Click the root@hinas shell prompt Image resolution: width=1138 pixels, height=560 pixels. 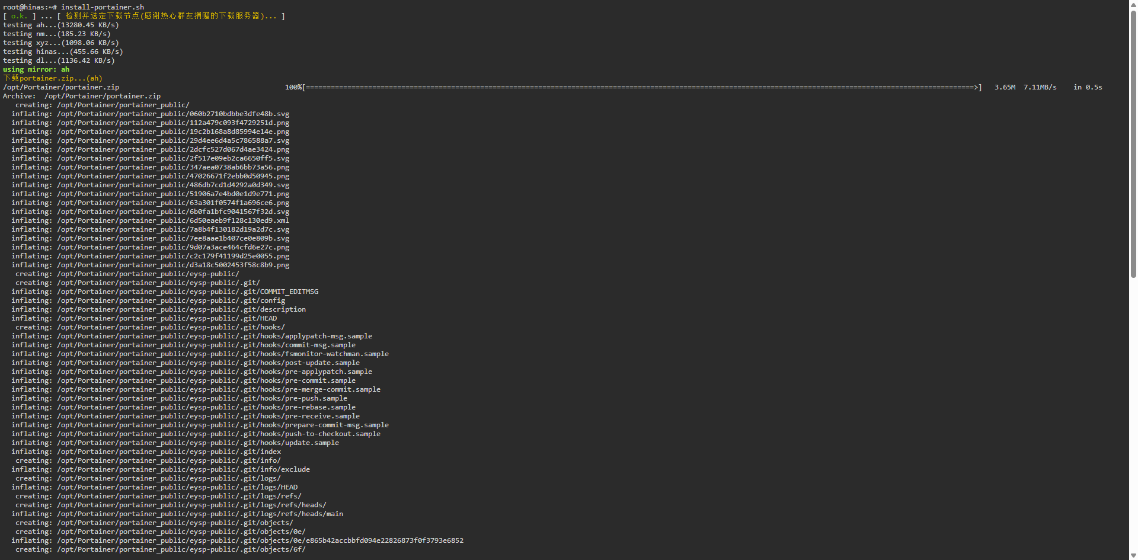pos(30,7)
